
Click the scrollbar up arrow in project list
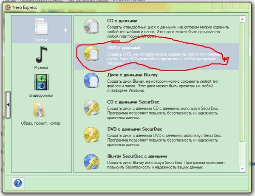point(242,19)
